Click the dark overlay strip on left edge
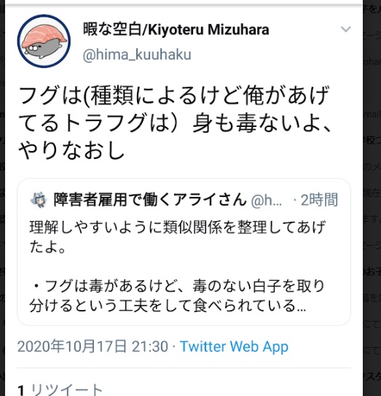The height and width of the screenshot is (396, 381). coord(2,198)
